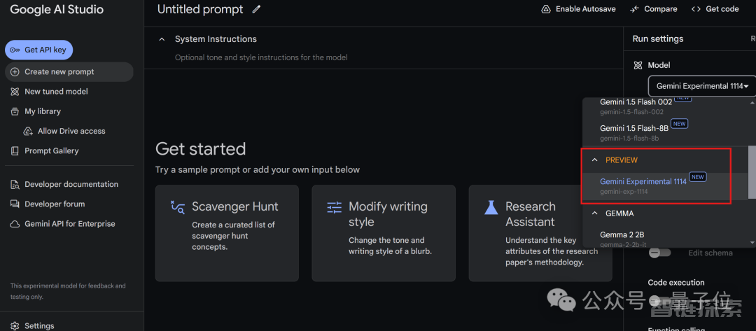Click the Modify writing style sliders icon

tap(334, 207)
